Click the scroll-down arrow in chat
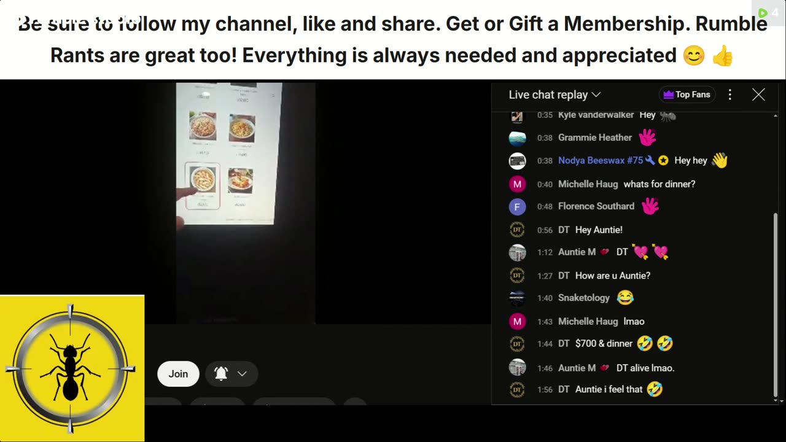The width and height of the screenshot is (786, 442). [776, 401]
